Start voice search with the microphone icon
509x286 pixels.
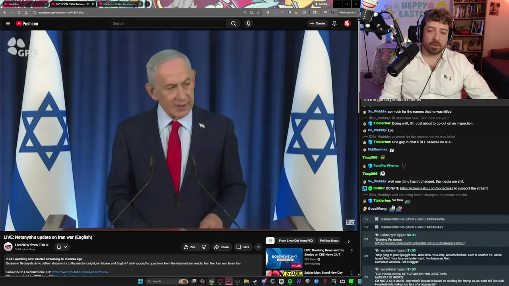(248, 23)
